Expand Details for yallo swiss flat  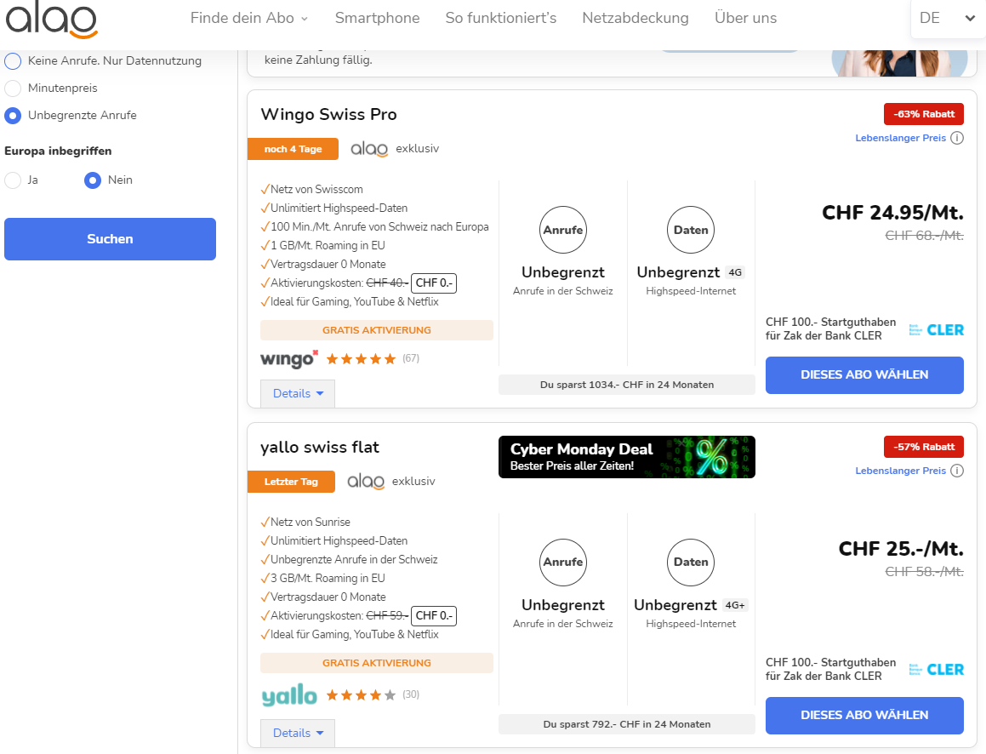coord(298,734)
